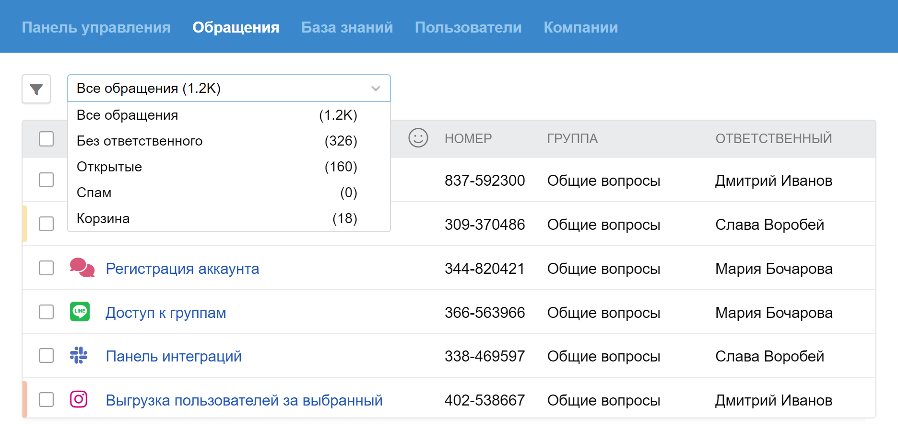Tick the checkbox for Выгрузка пользователей
The height and width of the screenshot is (440, 898).
(x=46, y=400)
